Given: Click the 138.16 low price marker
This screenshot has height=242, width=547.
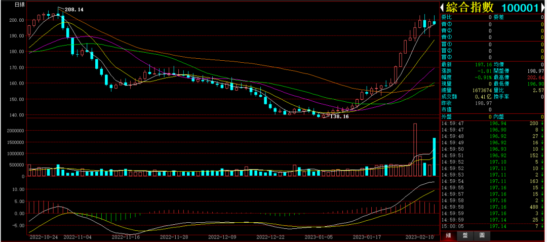Looking at the screenshot, I should pyautogui.click(x=339, y=116).
